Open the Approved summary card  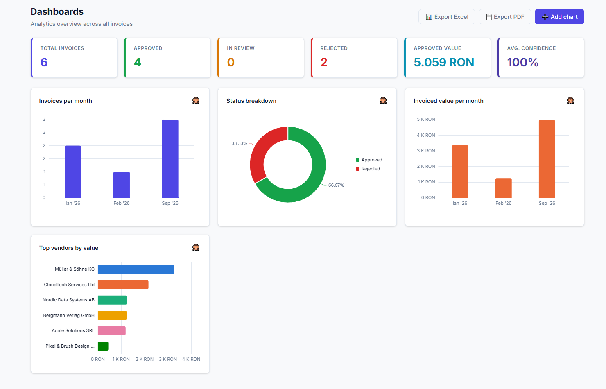pos(167,58)
